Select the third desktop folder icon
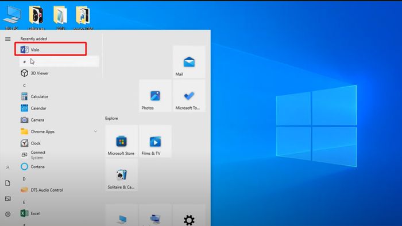The width and height of the screenshot is (402, 226). [60, 17]
